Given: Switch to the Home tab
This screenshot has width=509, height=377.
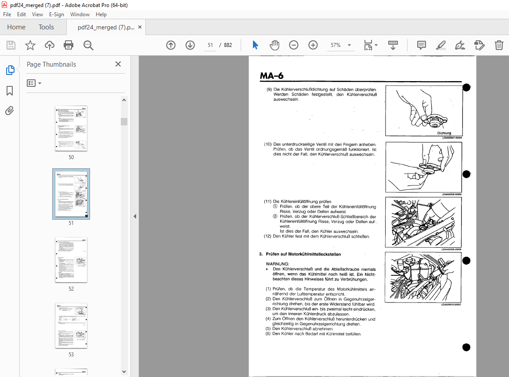Looking at the screenshot, I should pyautogui.click(x=16, y=27).
